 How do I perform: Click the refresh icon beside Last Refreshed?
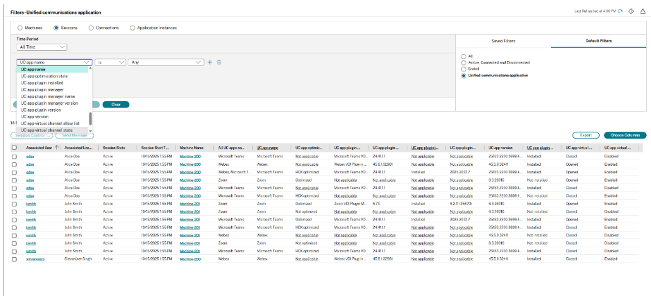click(620, 12)
